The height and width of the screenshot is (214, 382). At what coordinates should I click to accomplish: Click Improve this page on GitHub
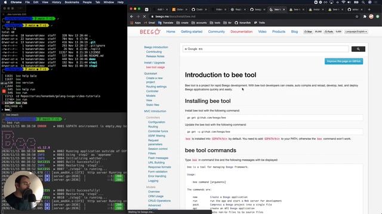point(344,61)
